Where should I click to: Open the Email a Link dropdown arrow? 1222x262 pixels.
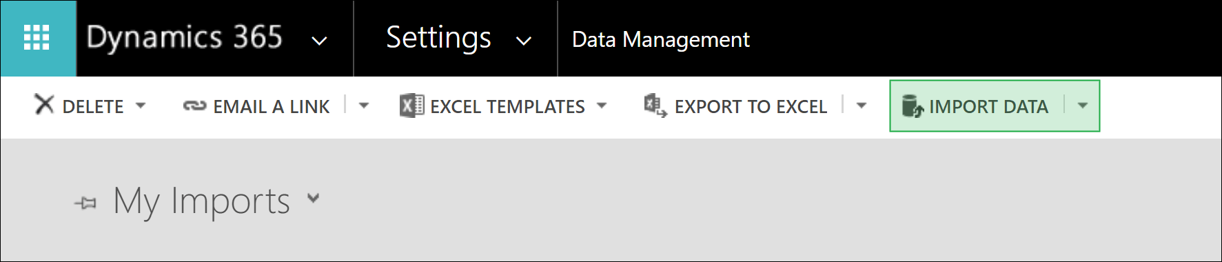[x=364, y=105]
